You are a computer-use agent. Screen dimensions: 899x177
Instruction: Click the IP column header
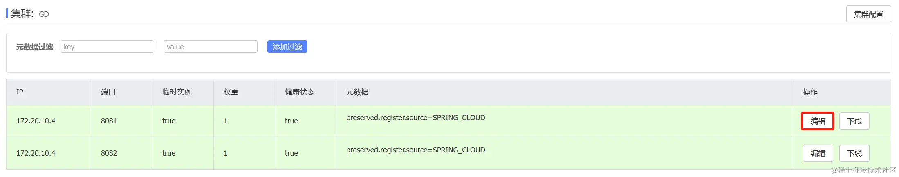pos(20,92)
